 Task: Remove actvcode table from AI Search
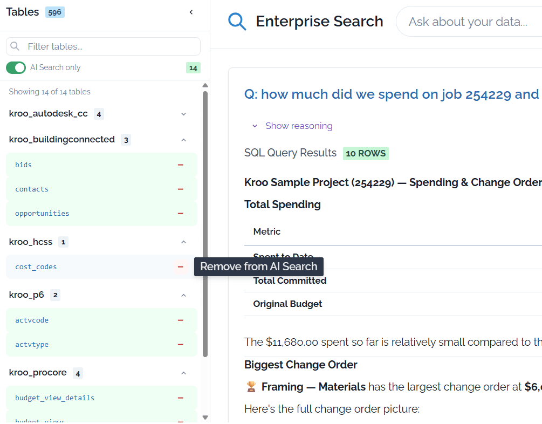(180, 320)
